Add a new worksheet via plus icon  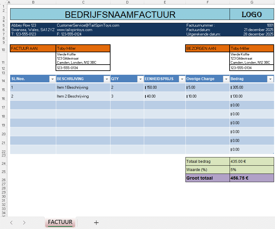(x=96, y=222)
